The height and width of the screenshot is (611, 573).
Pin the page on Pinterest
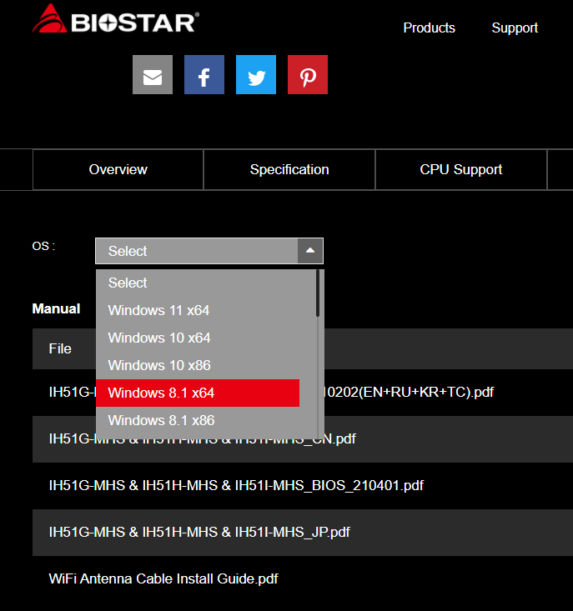tap(308, 74)
